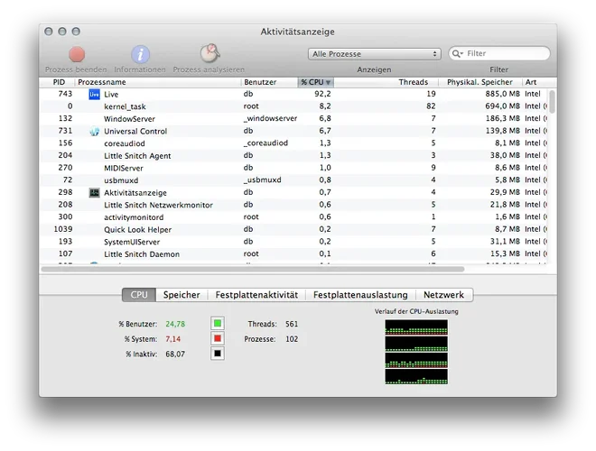596x451 pixels.
Task: Click the magnifier icon in Filter field
Action: click(458, 54)
